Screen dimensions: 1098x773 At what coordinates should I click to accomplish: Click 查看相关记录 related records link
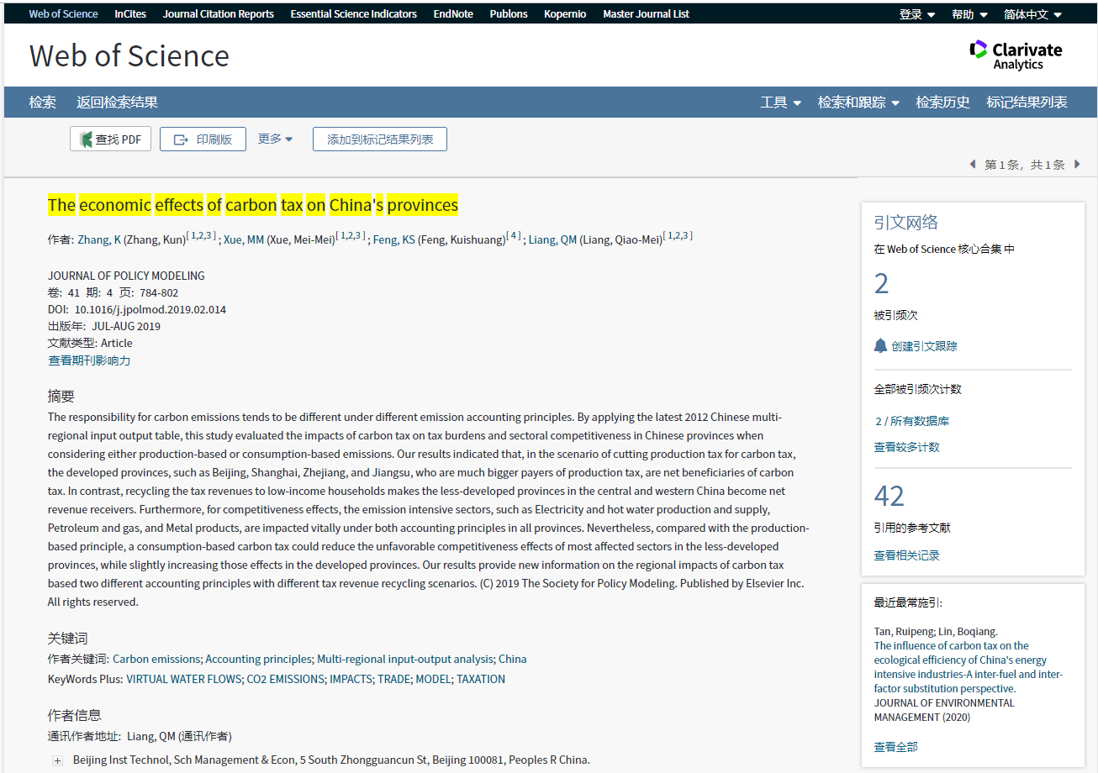tap(906, 555)
